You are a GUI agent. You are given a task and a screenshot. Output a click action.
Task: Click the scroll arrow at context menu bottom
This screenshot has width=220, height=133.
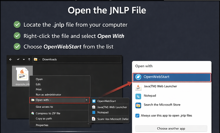coord(88,124)
